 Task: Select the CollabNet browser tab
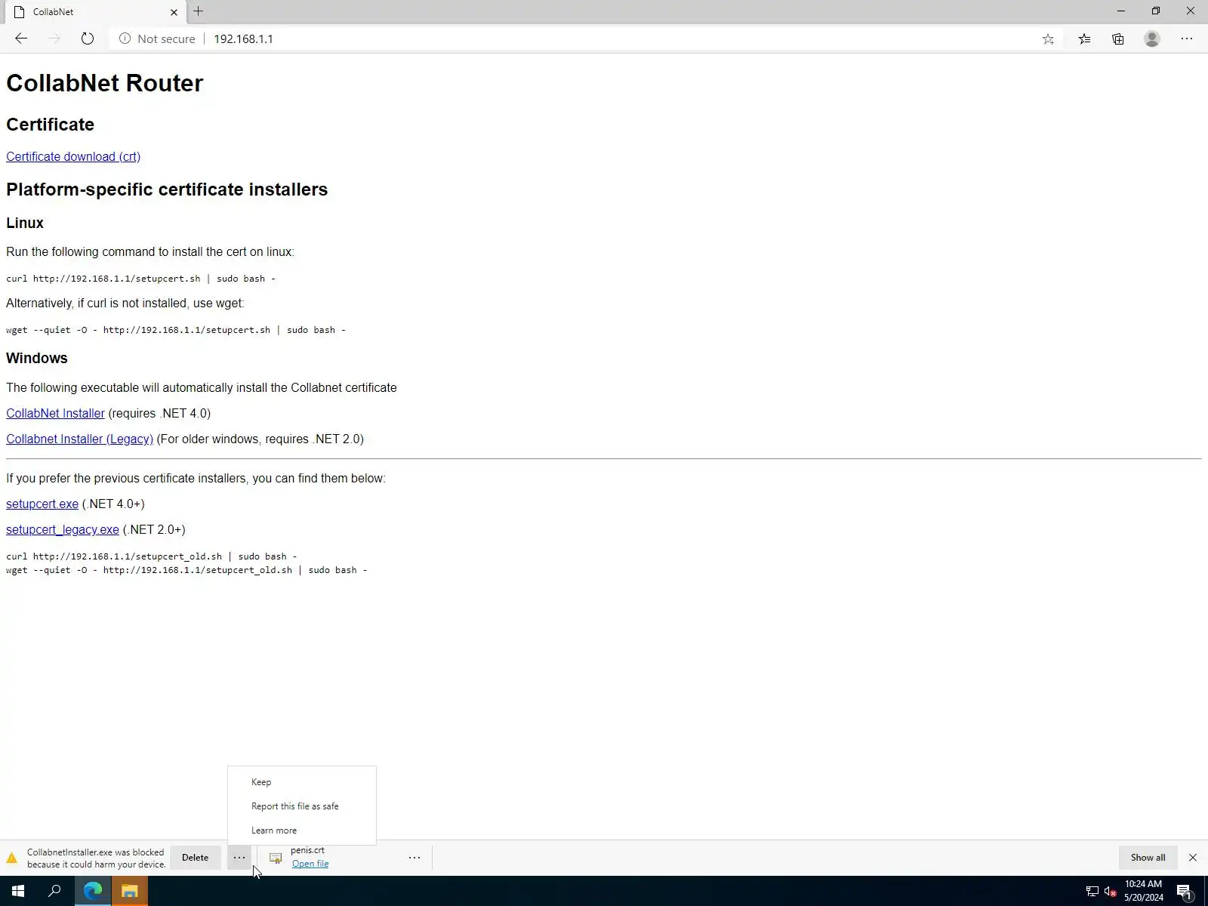pyautogui.click(x=94, y=12)
